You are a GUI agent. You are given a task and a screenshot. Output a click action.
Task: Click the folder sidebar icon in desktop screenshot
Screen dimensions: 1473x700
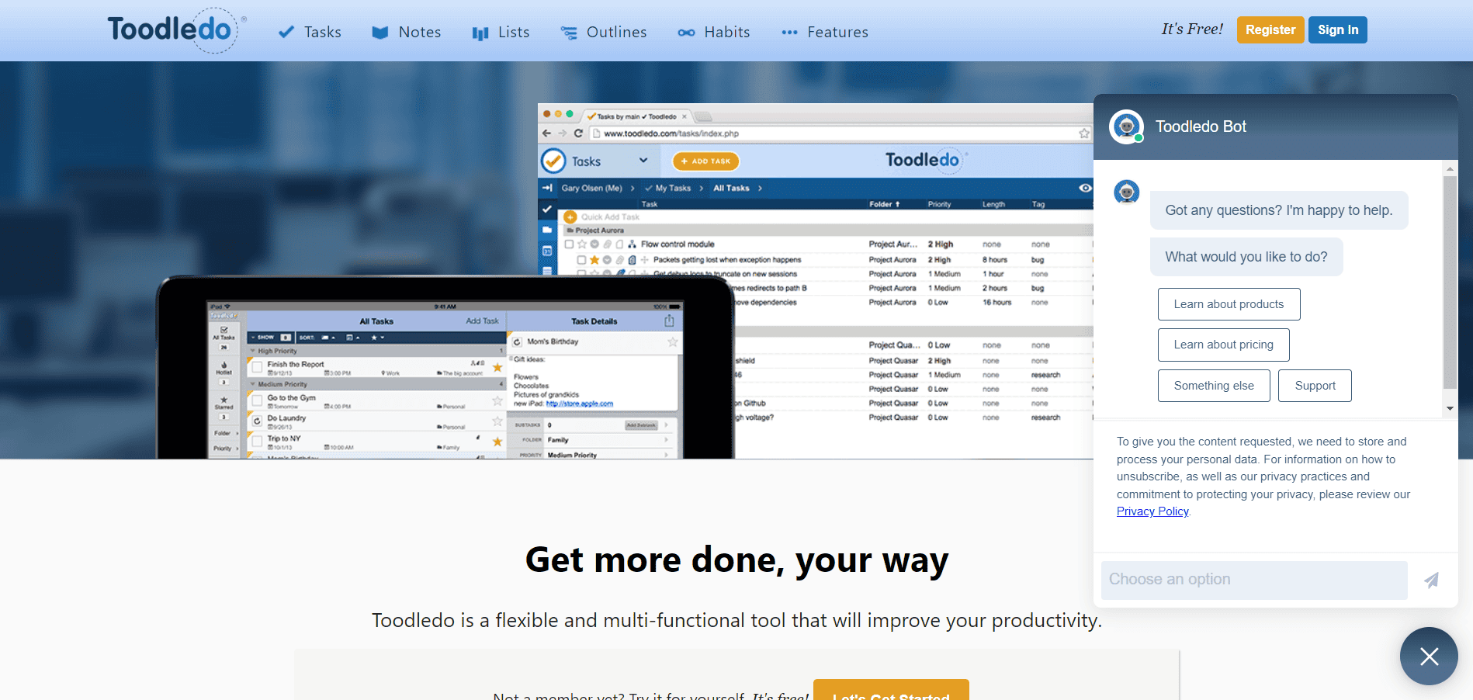click(547, 230)
